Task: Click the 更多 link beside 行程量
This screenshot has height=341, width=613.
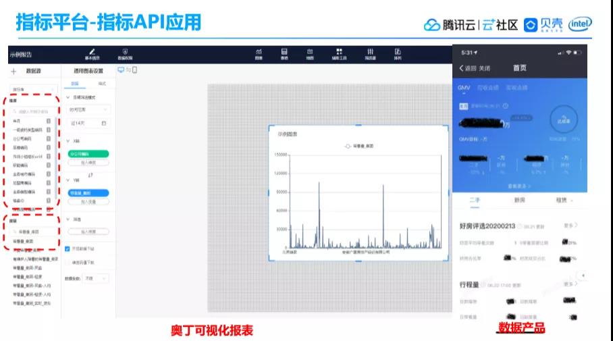Action: 570,284
